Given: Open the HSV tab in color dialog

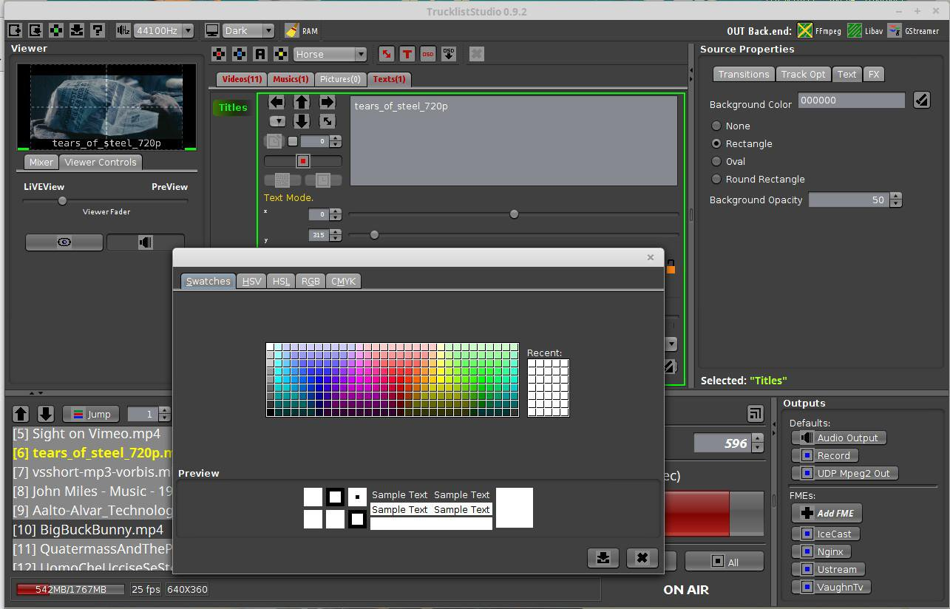Looking at the screenshot, I should click(251, 281).
